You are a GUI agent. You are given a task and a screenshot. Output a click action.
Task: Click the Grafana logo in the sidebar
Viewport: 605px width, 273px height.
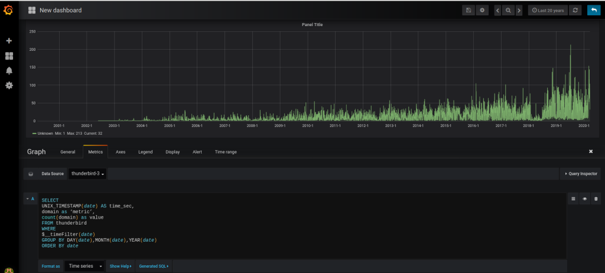click(x=9, y=10)
